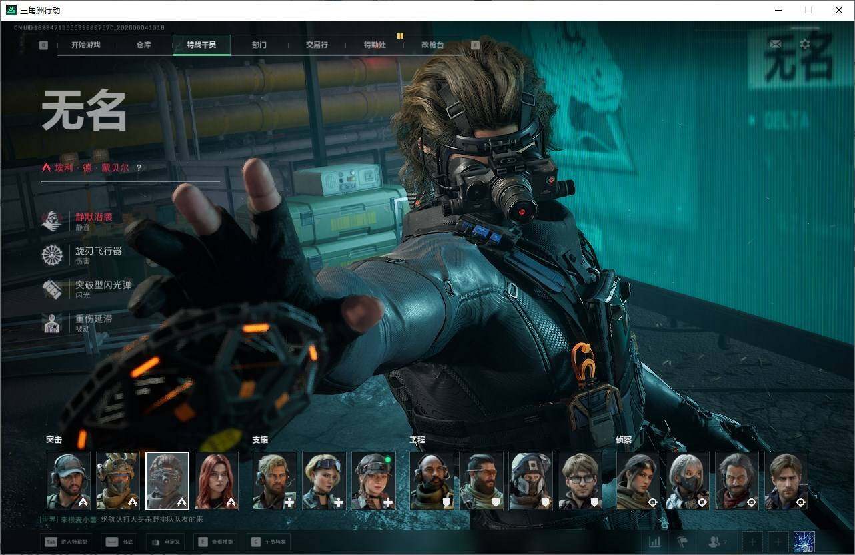Screen dimensions: 855x555
Task: Open the 特勤处 tab
Action: coord(375,45)
